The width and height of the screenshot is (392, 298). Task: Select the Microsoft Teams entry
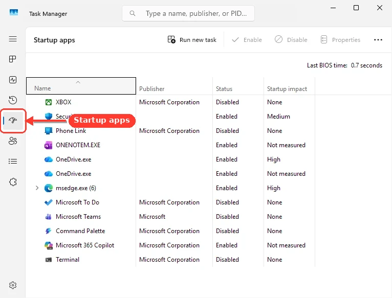pos(78,217)
